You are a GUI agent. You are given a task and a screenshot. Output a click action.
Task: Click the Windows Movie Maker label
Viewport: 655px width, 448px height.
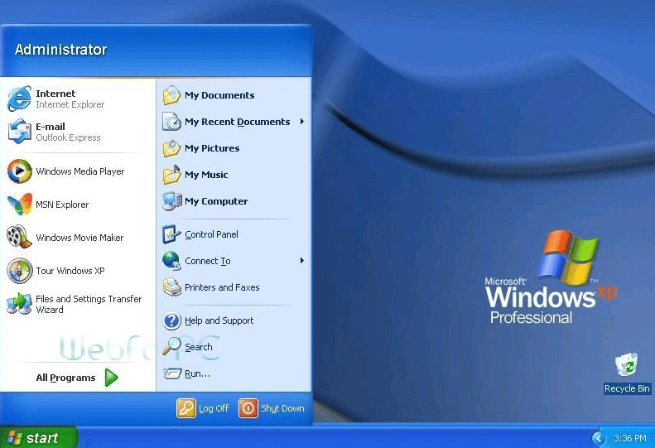click(79, 238)
